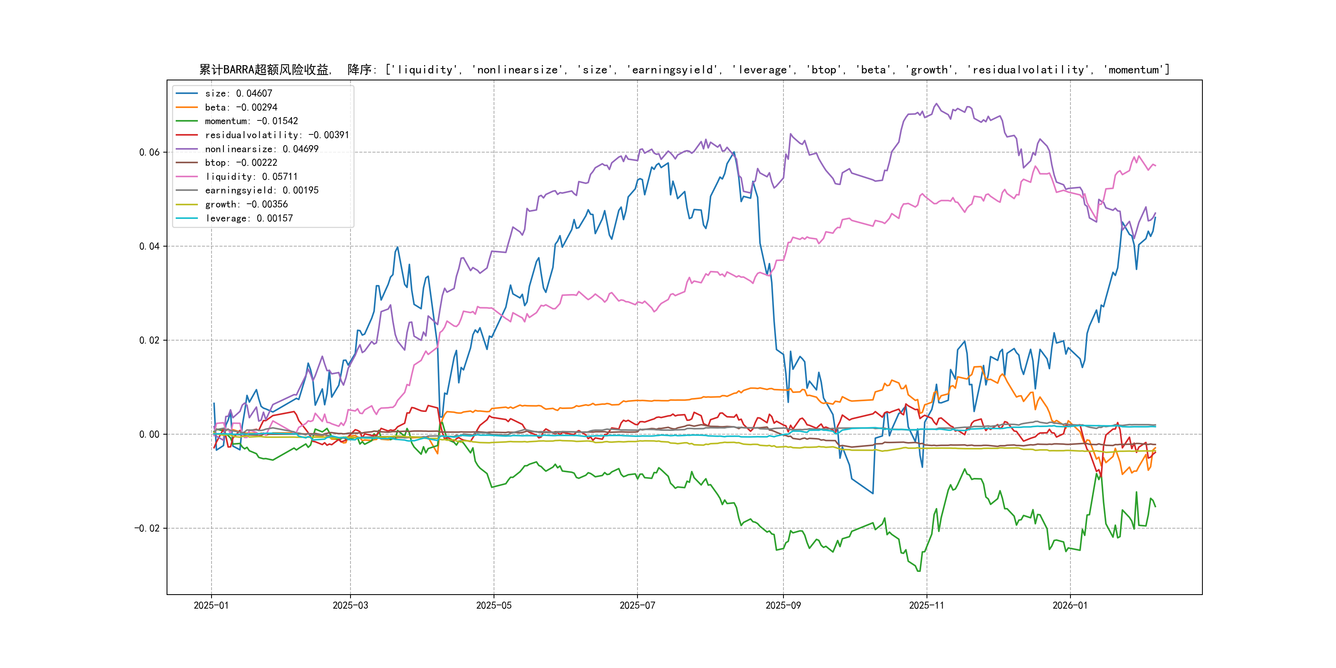Click the -0.02 y-axis tick label
The height and width of the screenshot is (668, 1336).
point(147,529)
